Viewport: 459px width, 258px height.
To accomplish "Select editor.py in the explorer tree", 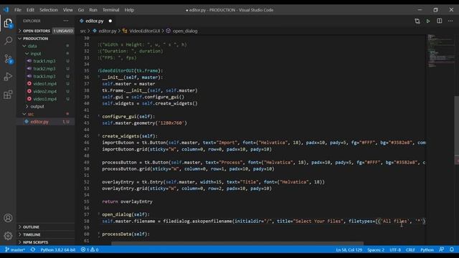I will point(46,122).
